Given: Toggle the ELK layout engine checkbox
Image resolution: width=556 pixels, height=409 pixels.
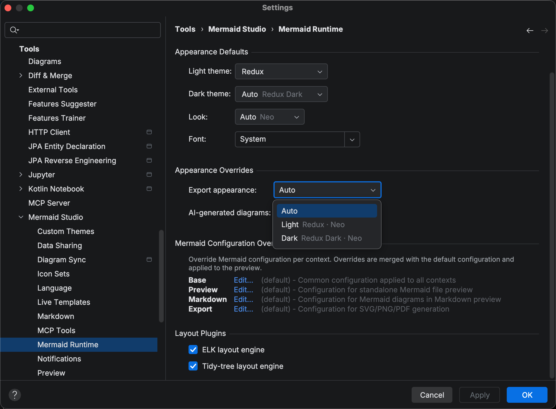Looking at the screenshot, I should (x=193, y=350).
